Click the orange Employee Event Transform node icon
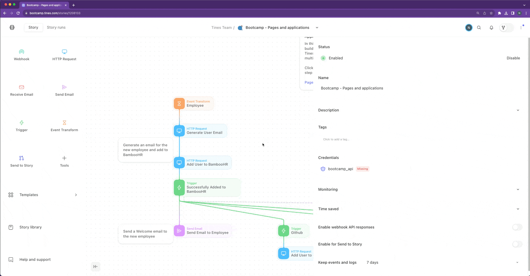 (x=179, y=103)
